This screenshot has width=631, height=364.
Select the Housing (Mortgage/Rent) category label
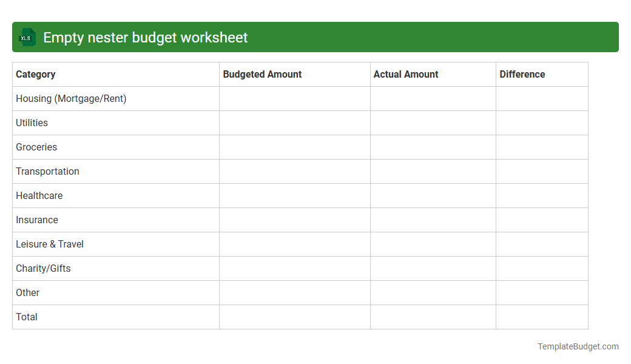(71, 98)
